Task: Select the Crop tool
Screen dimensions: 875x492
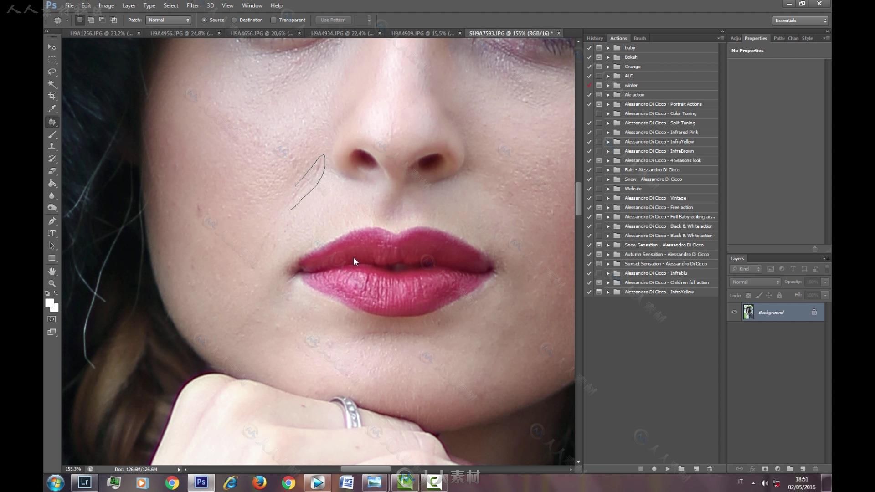Action: (x=52, y=97)
